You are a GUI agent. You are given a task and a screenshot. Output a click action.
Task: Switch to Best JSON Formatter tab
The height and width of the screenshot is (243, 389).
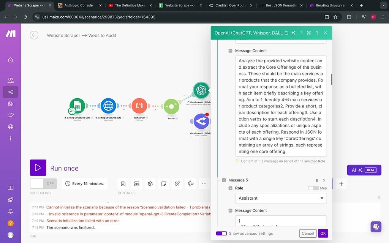pos(281,5)
